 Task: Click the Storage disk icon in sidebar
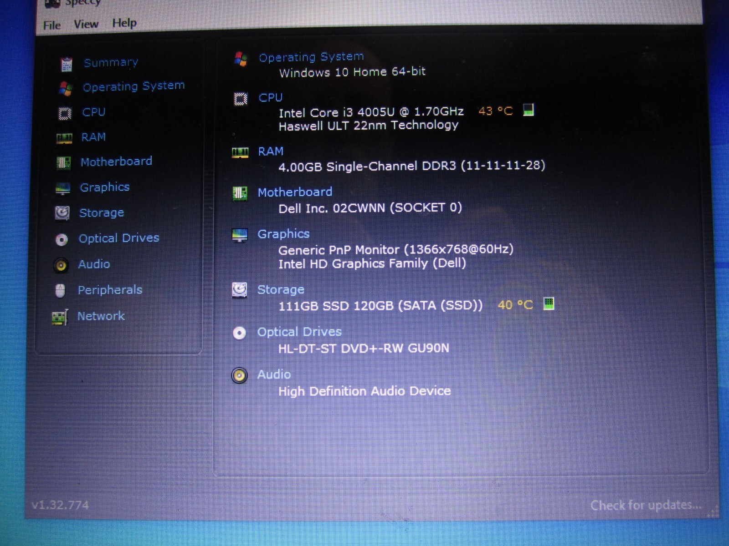62,213
